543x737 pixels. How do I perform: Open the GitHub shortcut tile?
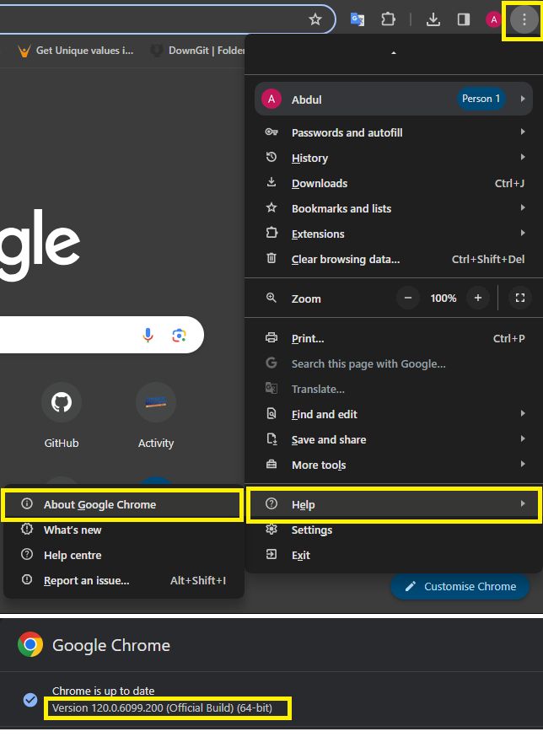pyautogui.click(x=62, y=415)
